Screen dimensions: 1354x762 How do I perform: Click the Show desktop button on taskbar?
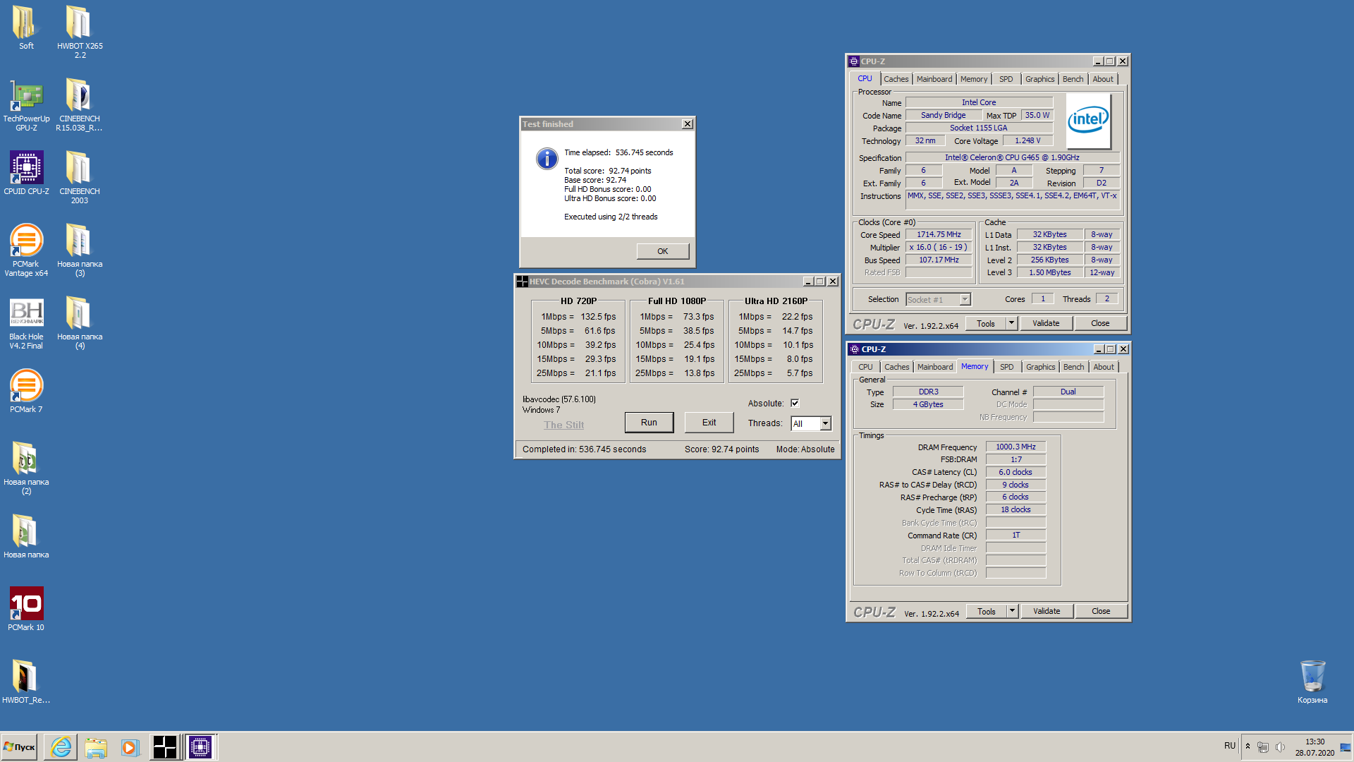click(1346, 747)
